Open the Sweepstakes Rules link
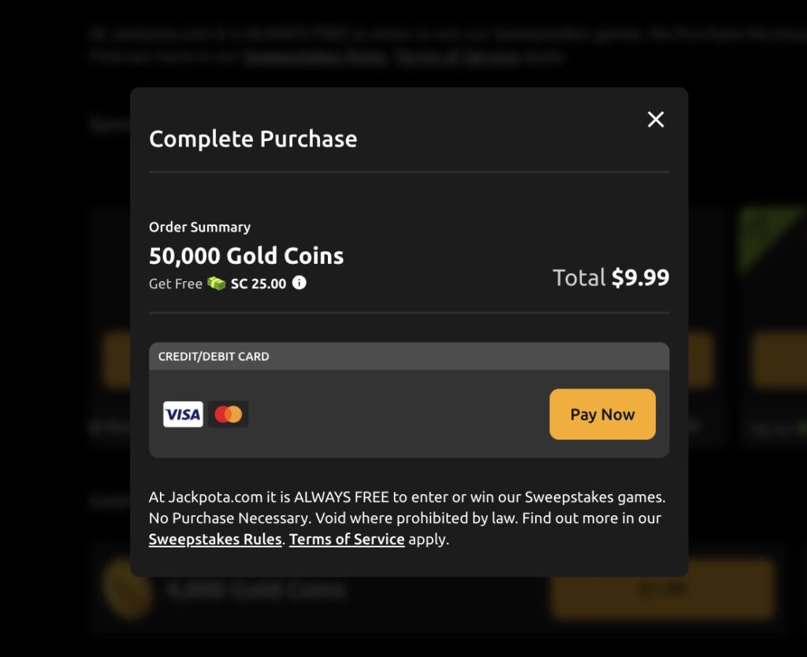This screenshot has width=807, height=657. [x=215, y=540]
